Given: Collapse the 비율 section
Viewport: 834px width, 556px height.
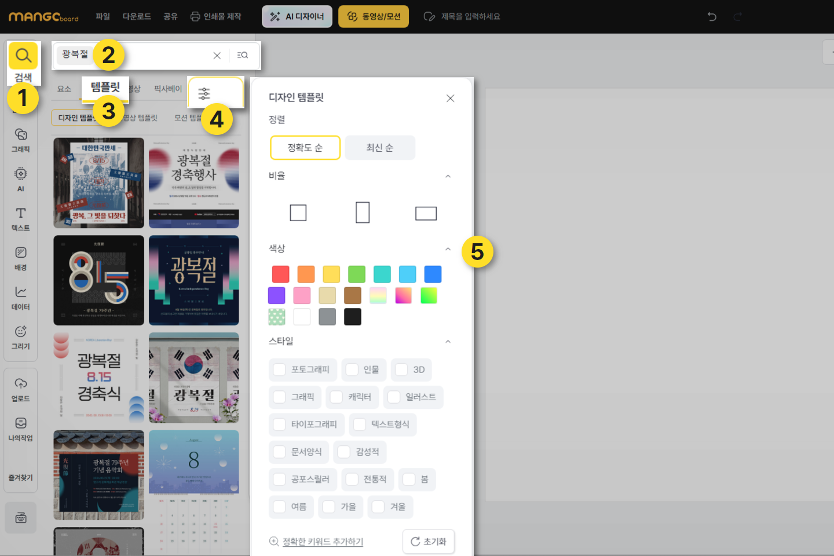Looking at the screenshot, I should click(448, 176).
